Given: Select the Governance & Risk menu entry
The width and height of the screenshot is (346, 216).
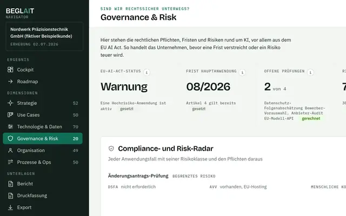Looking at the screenshot, I should point(43,138).
